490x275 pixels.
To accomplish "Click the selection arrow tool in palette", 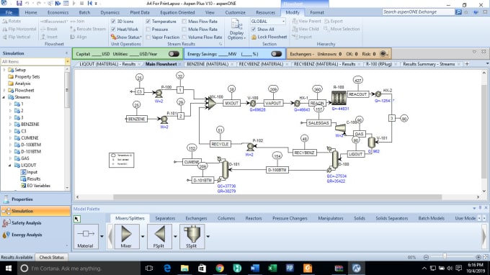I will pyautogui.click(x=77, y=219).
